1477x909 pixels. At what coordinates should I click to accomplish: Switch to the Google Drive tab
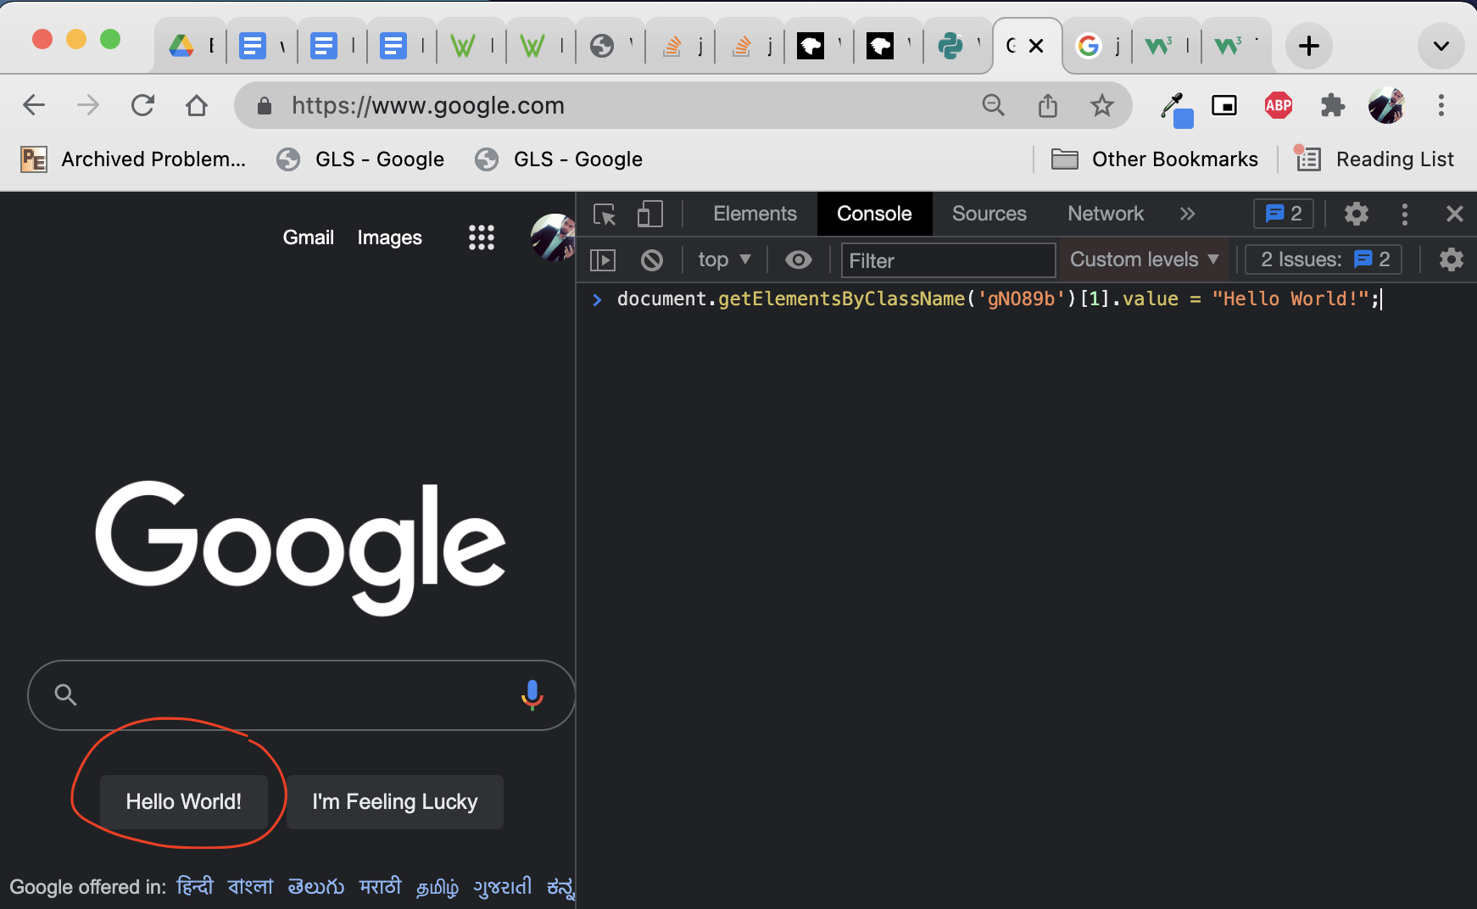[191, 46]
